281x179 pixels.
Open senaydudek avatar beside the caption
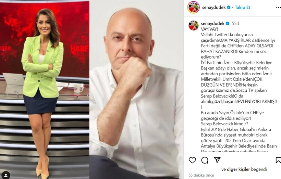194,25
